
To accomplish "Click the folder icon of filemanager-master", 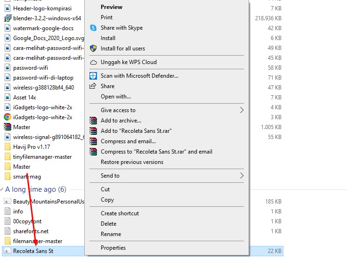I will point(8,241).
